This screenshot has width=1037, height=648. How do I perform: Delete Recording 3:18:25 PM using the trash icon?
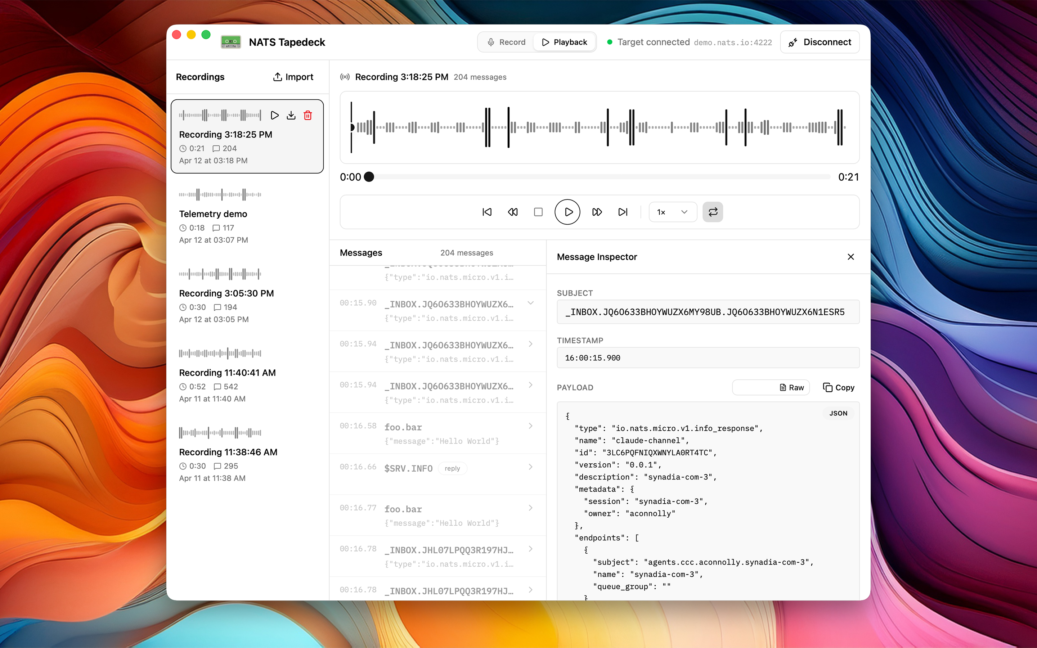click(x=307, y=115)
